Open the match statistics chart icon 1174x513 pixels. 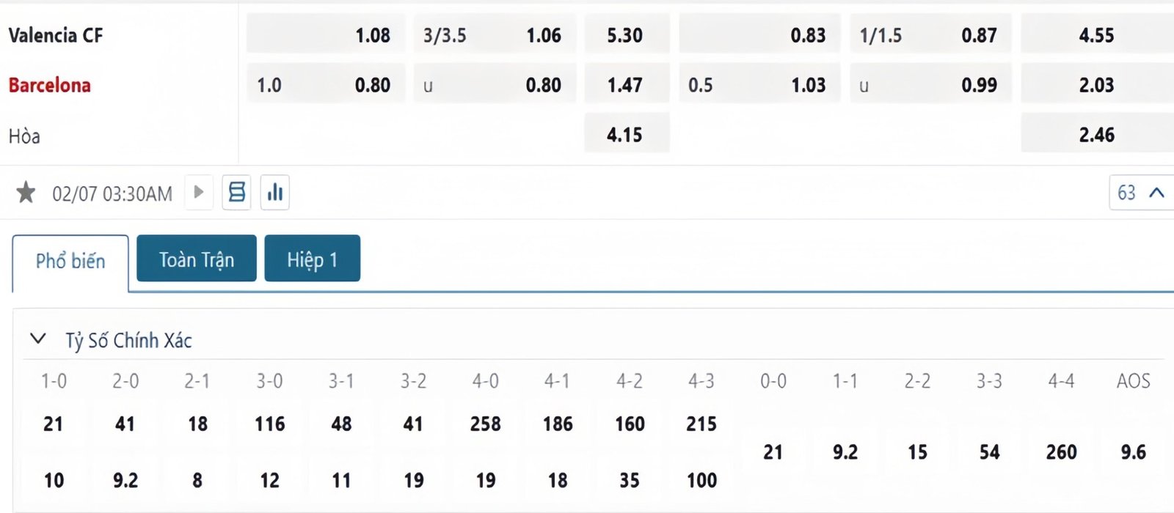coord(275,193)
